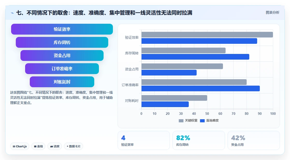Select the 验证效率 funnel bar
This screenshot has width=290, height=160.
point(62,29)
